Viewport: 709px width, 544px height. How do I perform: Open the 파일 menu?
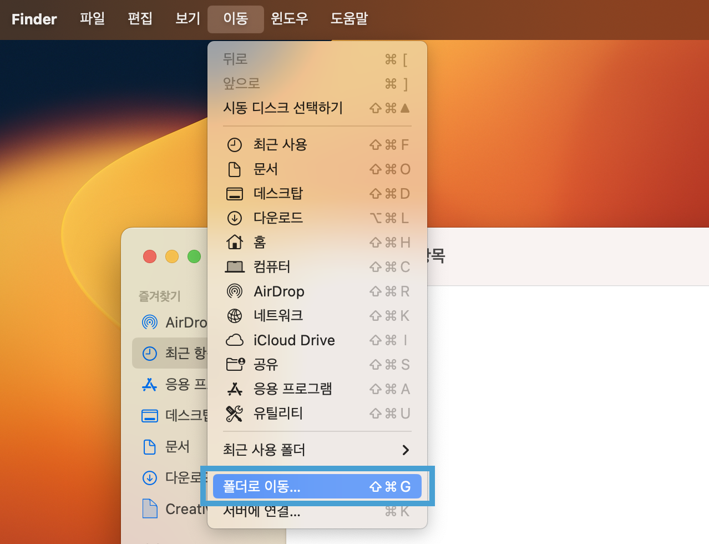pyautogui.click(x=92, y=19)
